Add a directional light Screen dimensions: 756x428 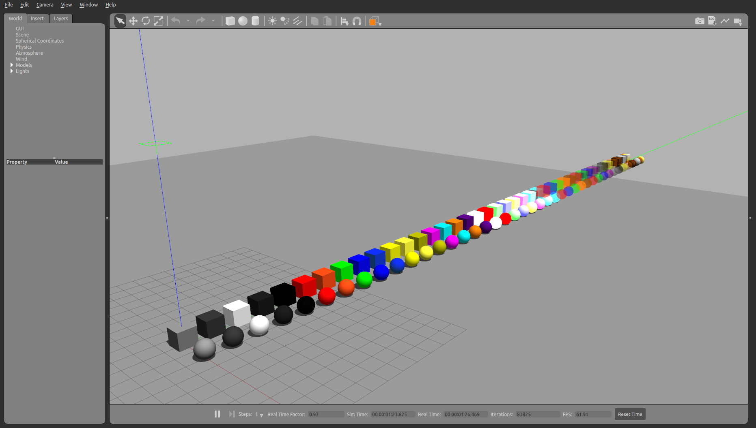(x=297, y=21)
